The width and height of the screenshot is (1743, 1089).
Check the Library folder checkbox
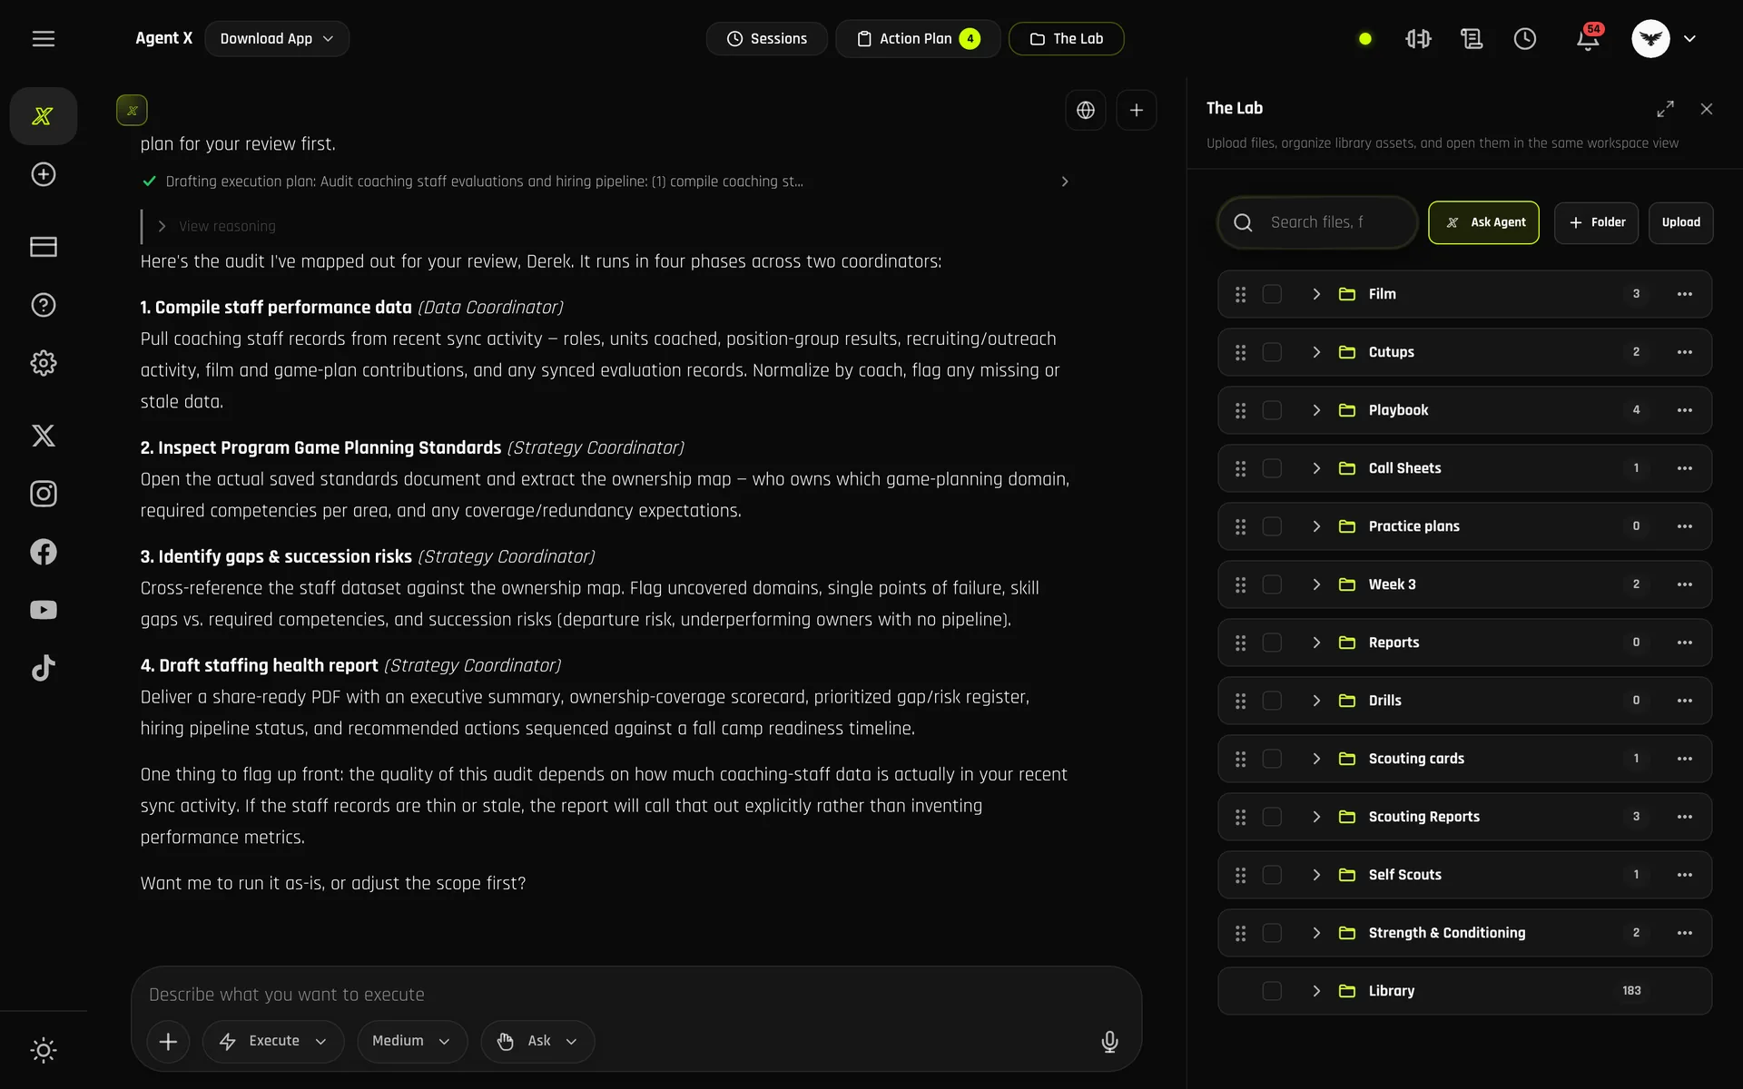pyautogui.click(x=1272, y=991)
